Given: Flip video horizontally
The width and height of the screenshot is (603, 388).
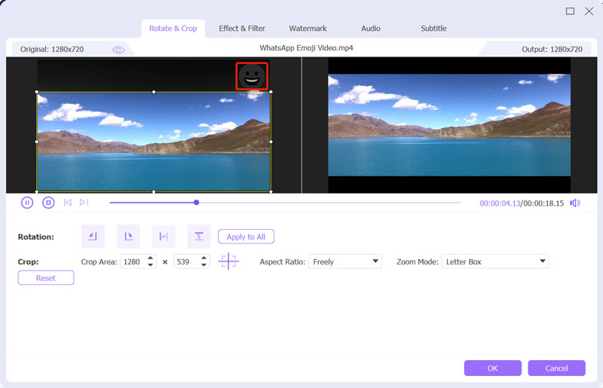Looking at the screenshot, I should [164, 236].
